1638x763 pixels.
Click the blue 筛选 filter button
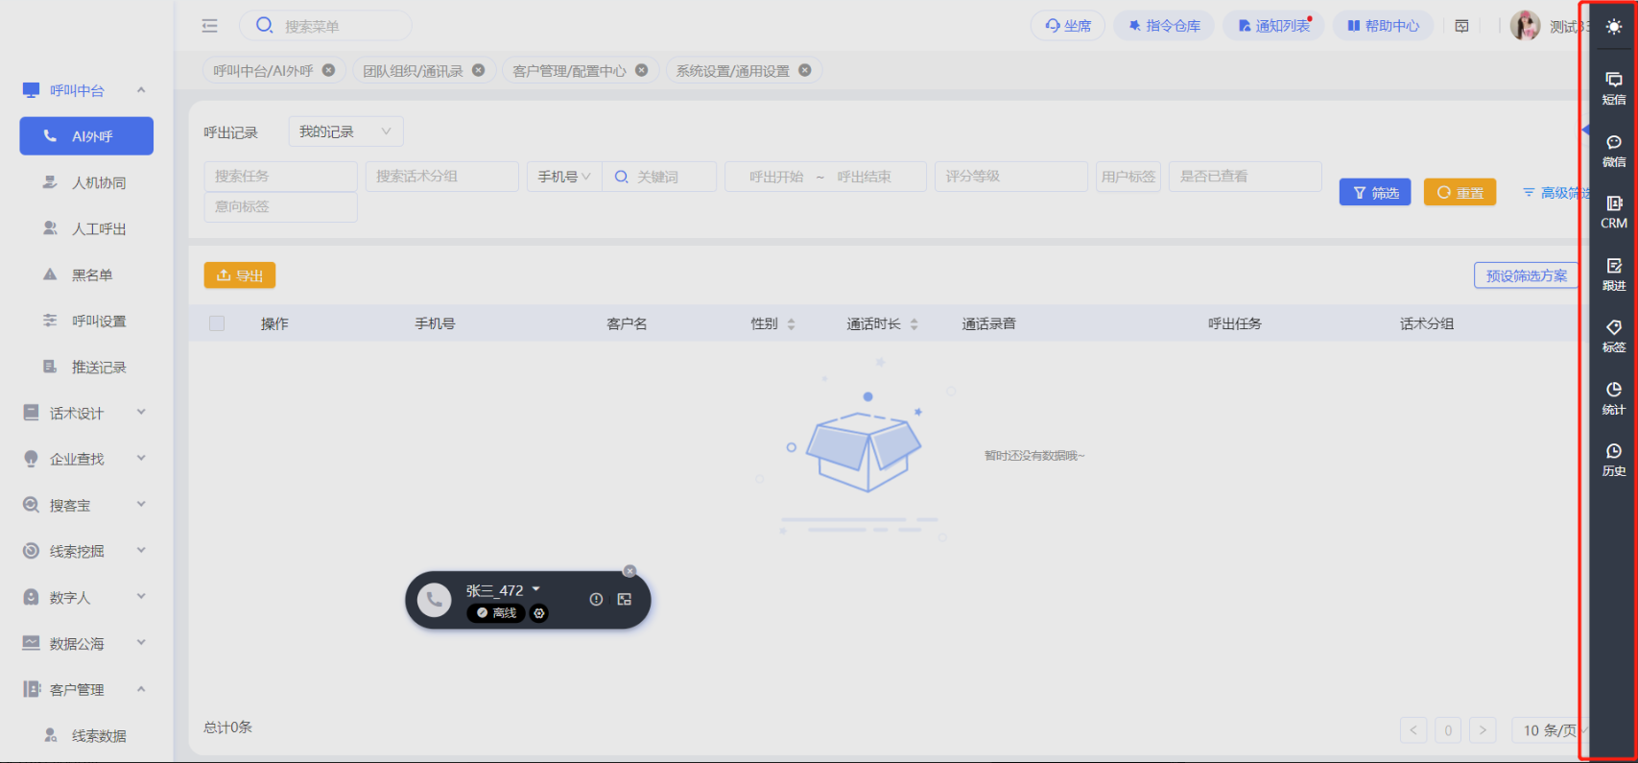pos(1374,193)
